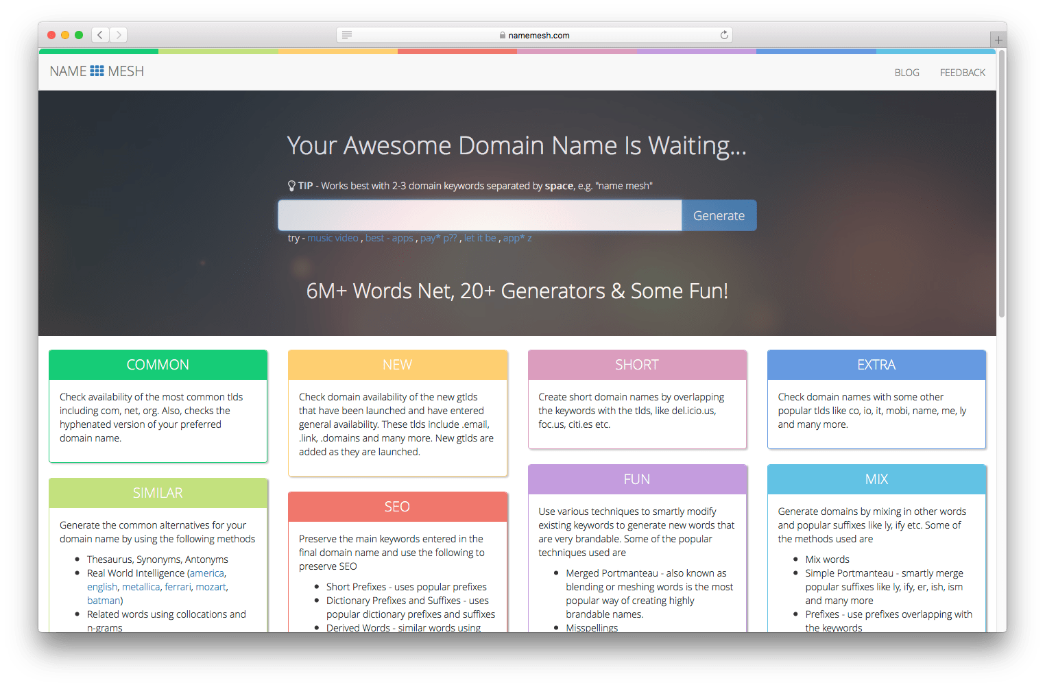The height and width of the screenshot is (687, 1045).
Task: Go back with Safari's back arrow
Action: pyautogui.click(x=100, y=35)
